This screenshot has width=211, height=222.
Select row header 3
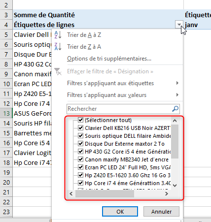click(x=6, y=15)
